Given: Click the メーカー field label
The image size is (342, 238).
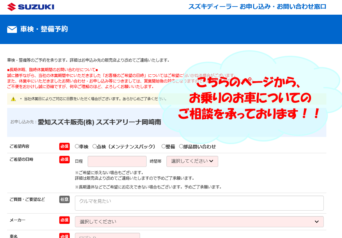Looking at the screenshot, I should click(18, 220).
